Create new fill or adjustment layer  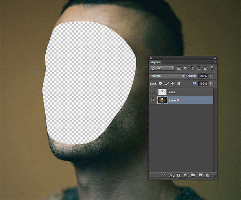point(186,175)
